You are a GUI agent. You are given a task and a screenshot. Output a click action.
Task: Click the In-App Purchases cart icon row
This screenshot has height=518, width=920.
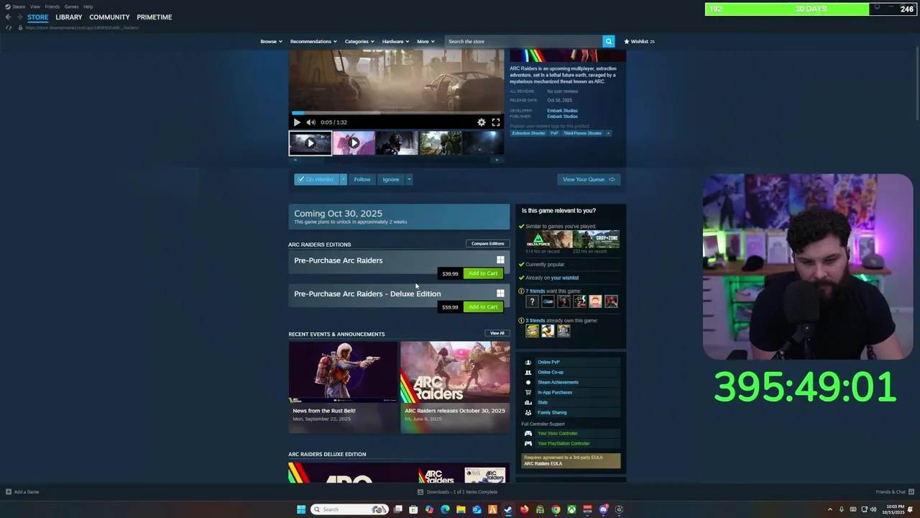[x=571, y=392]
